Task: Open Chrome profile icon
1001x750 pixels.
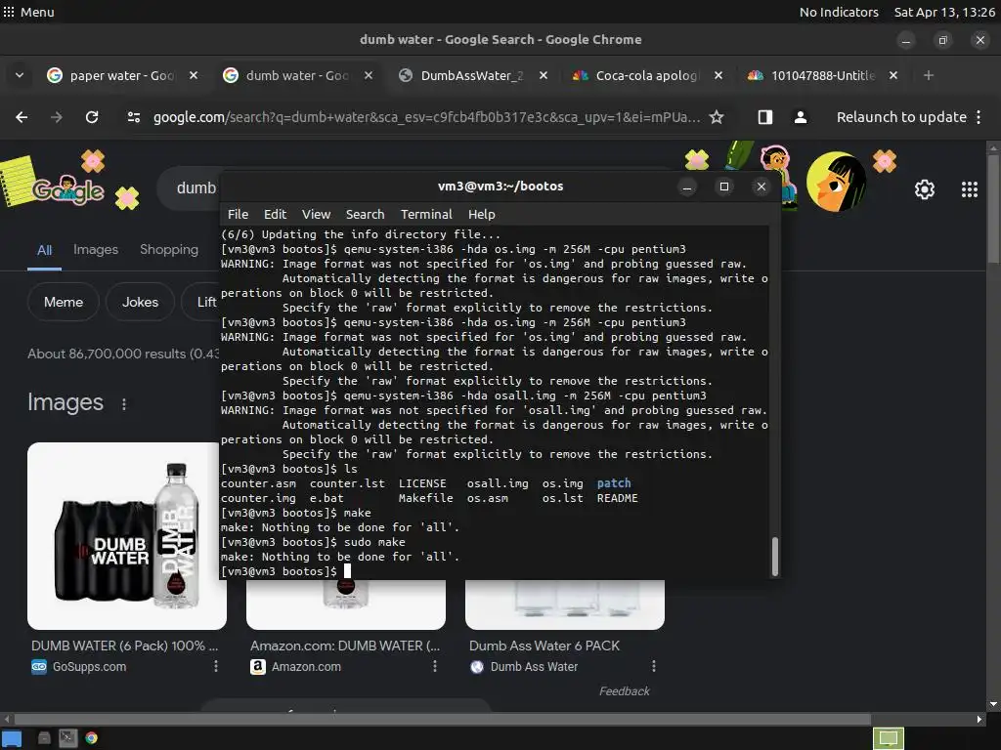Action: [x=800, y=117]
